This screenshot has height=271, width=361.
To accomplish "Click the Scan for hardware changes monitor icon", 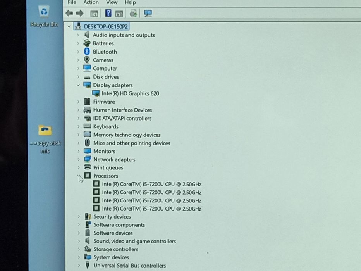I will (148, 13).
